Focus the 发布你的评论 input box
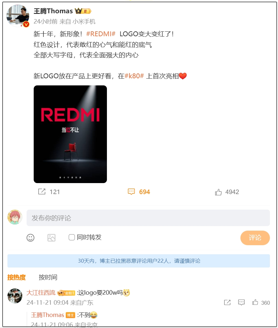Screen dimensions: 278x328 [148, 218]
